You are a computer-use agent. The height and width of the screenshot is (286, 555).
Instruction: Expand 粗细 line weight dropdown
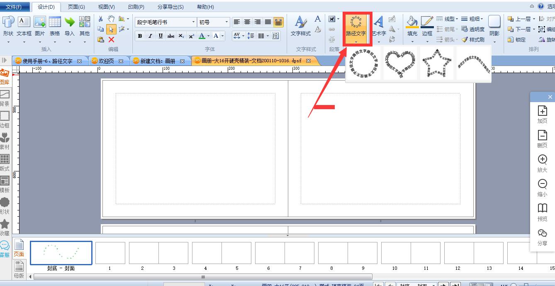tap(482, 19)
